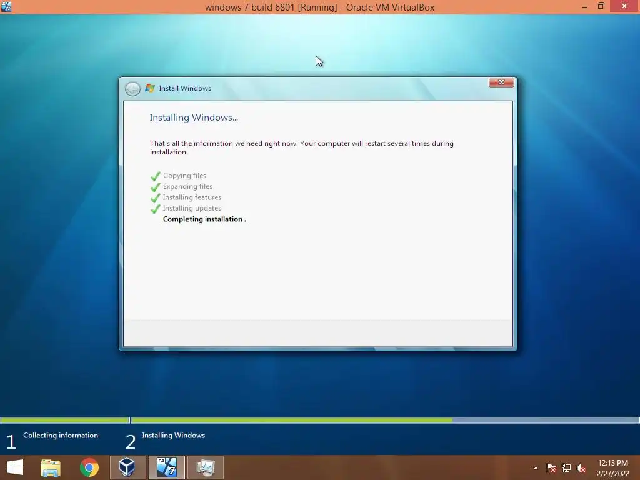Restore down the VirtualBox VM window
This screenshot has height=480, width=640.
[601, 6]
